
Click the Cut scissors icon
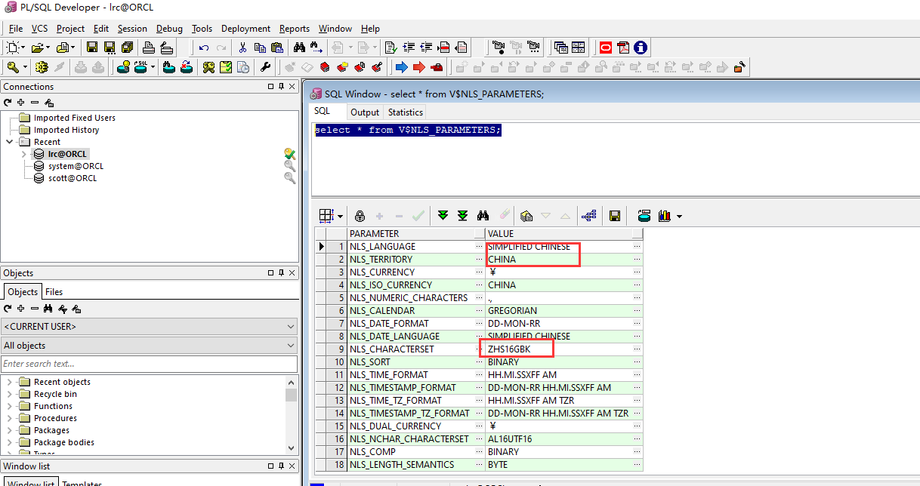click(x=242, y=48)
